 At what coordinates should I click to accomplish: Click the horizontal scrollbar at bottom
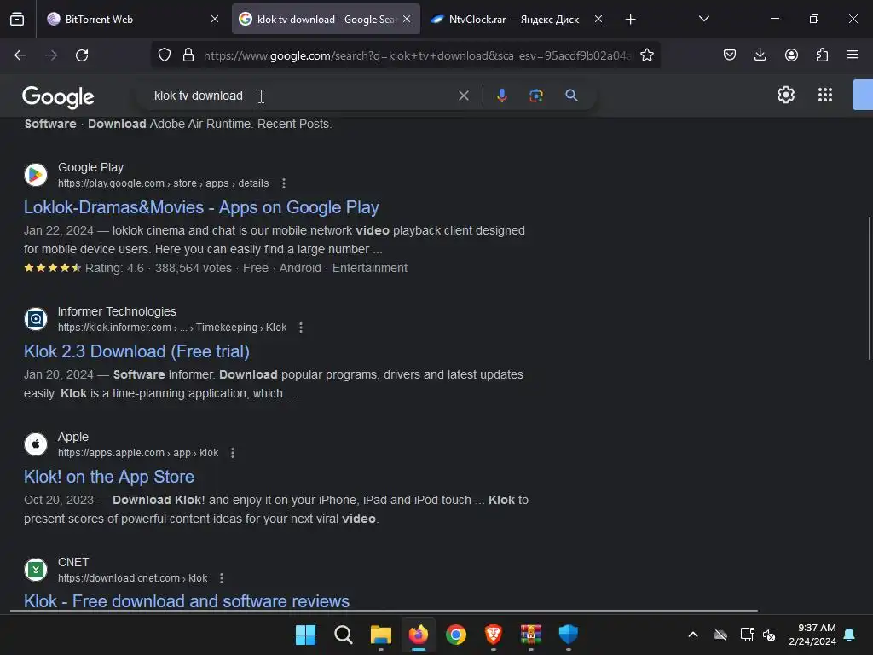click(x=384, y=611)
